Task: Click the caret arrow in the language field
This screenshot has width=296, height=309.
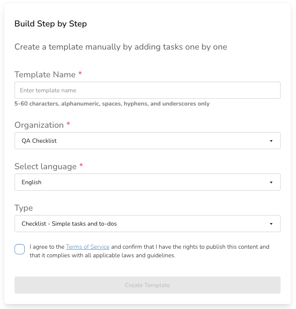Action: (x=271, y=182)
